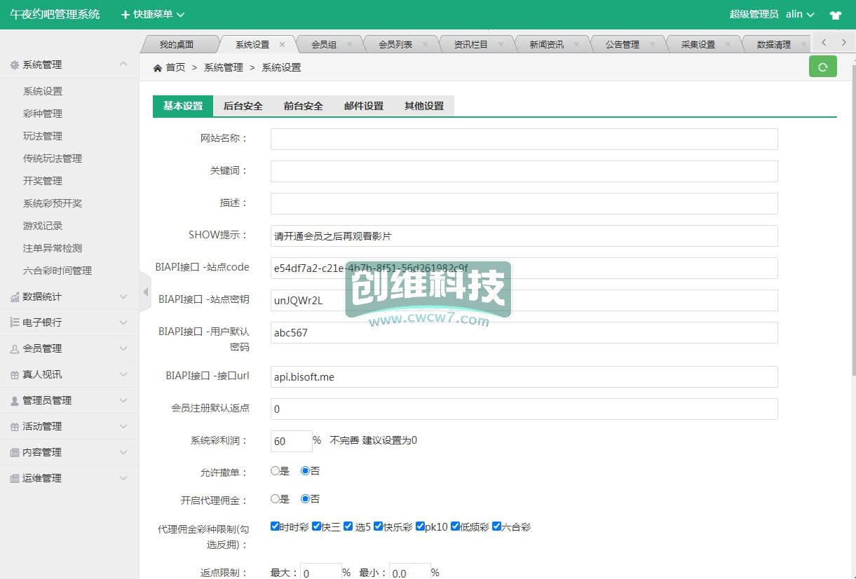Close the 会员组 tab

(x=349, y=44)
